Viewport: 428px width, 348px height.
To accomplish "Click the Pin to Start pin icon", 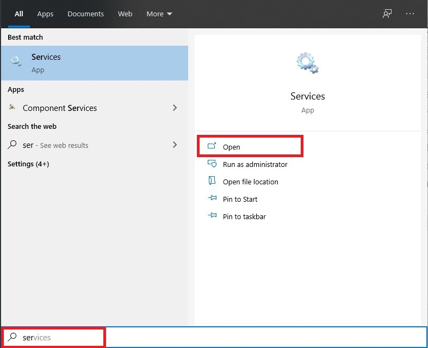I will pos(212,197).
